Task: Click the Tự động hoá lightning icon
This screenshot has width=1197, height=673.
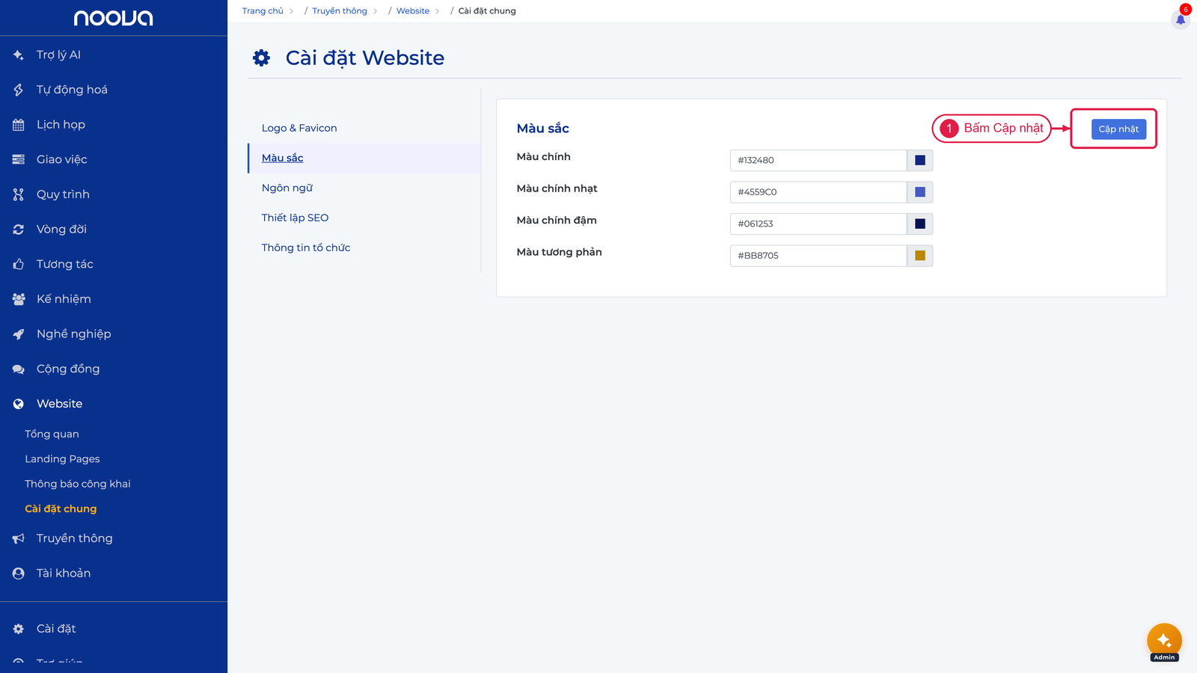Action: [x=19, y=90]
